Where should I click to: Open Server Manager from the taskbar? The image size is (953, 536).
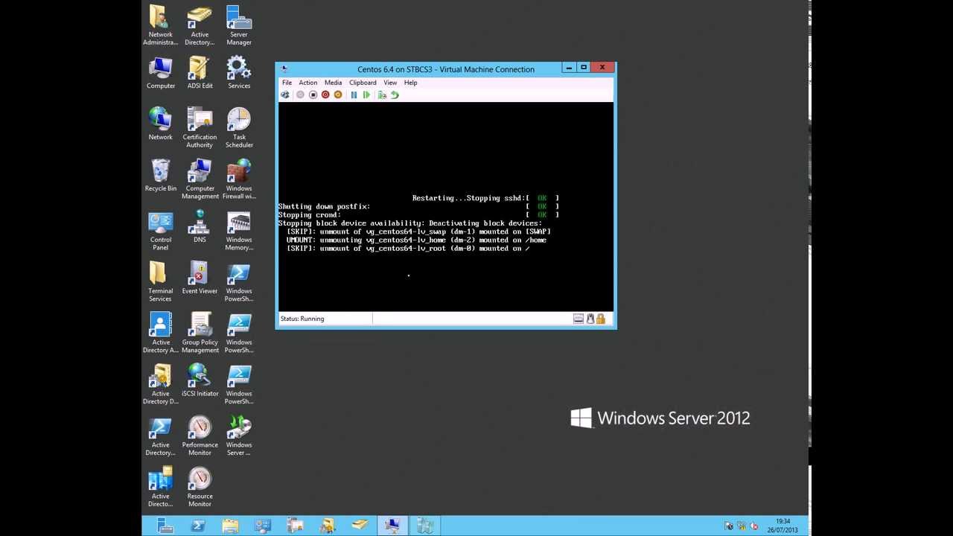(165, 526)
